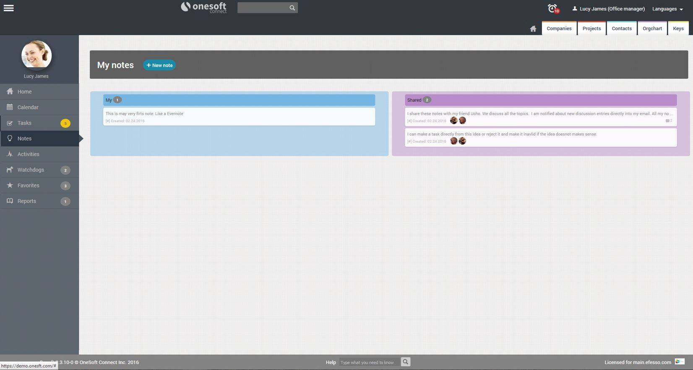The image size is (693, 370).
Task: Open the note 'I can make a task directly'
Action: pyautogui.click(x=541, y=137)
